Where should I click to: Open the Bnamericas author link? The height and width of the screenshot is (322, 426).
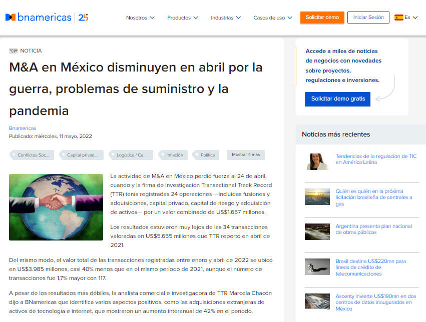point(23,128)
